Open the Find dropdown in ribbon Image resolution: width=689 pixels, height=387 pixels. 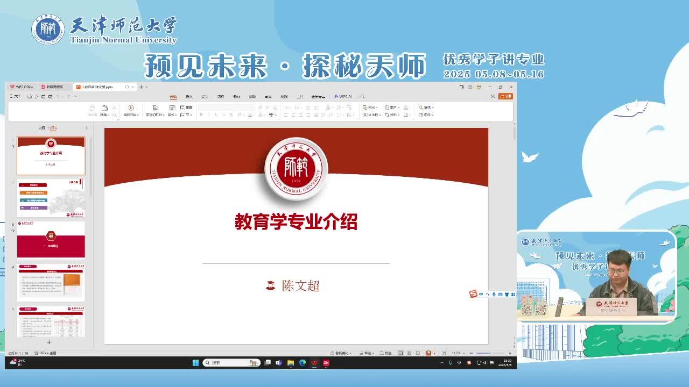[426, 107]
